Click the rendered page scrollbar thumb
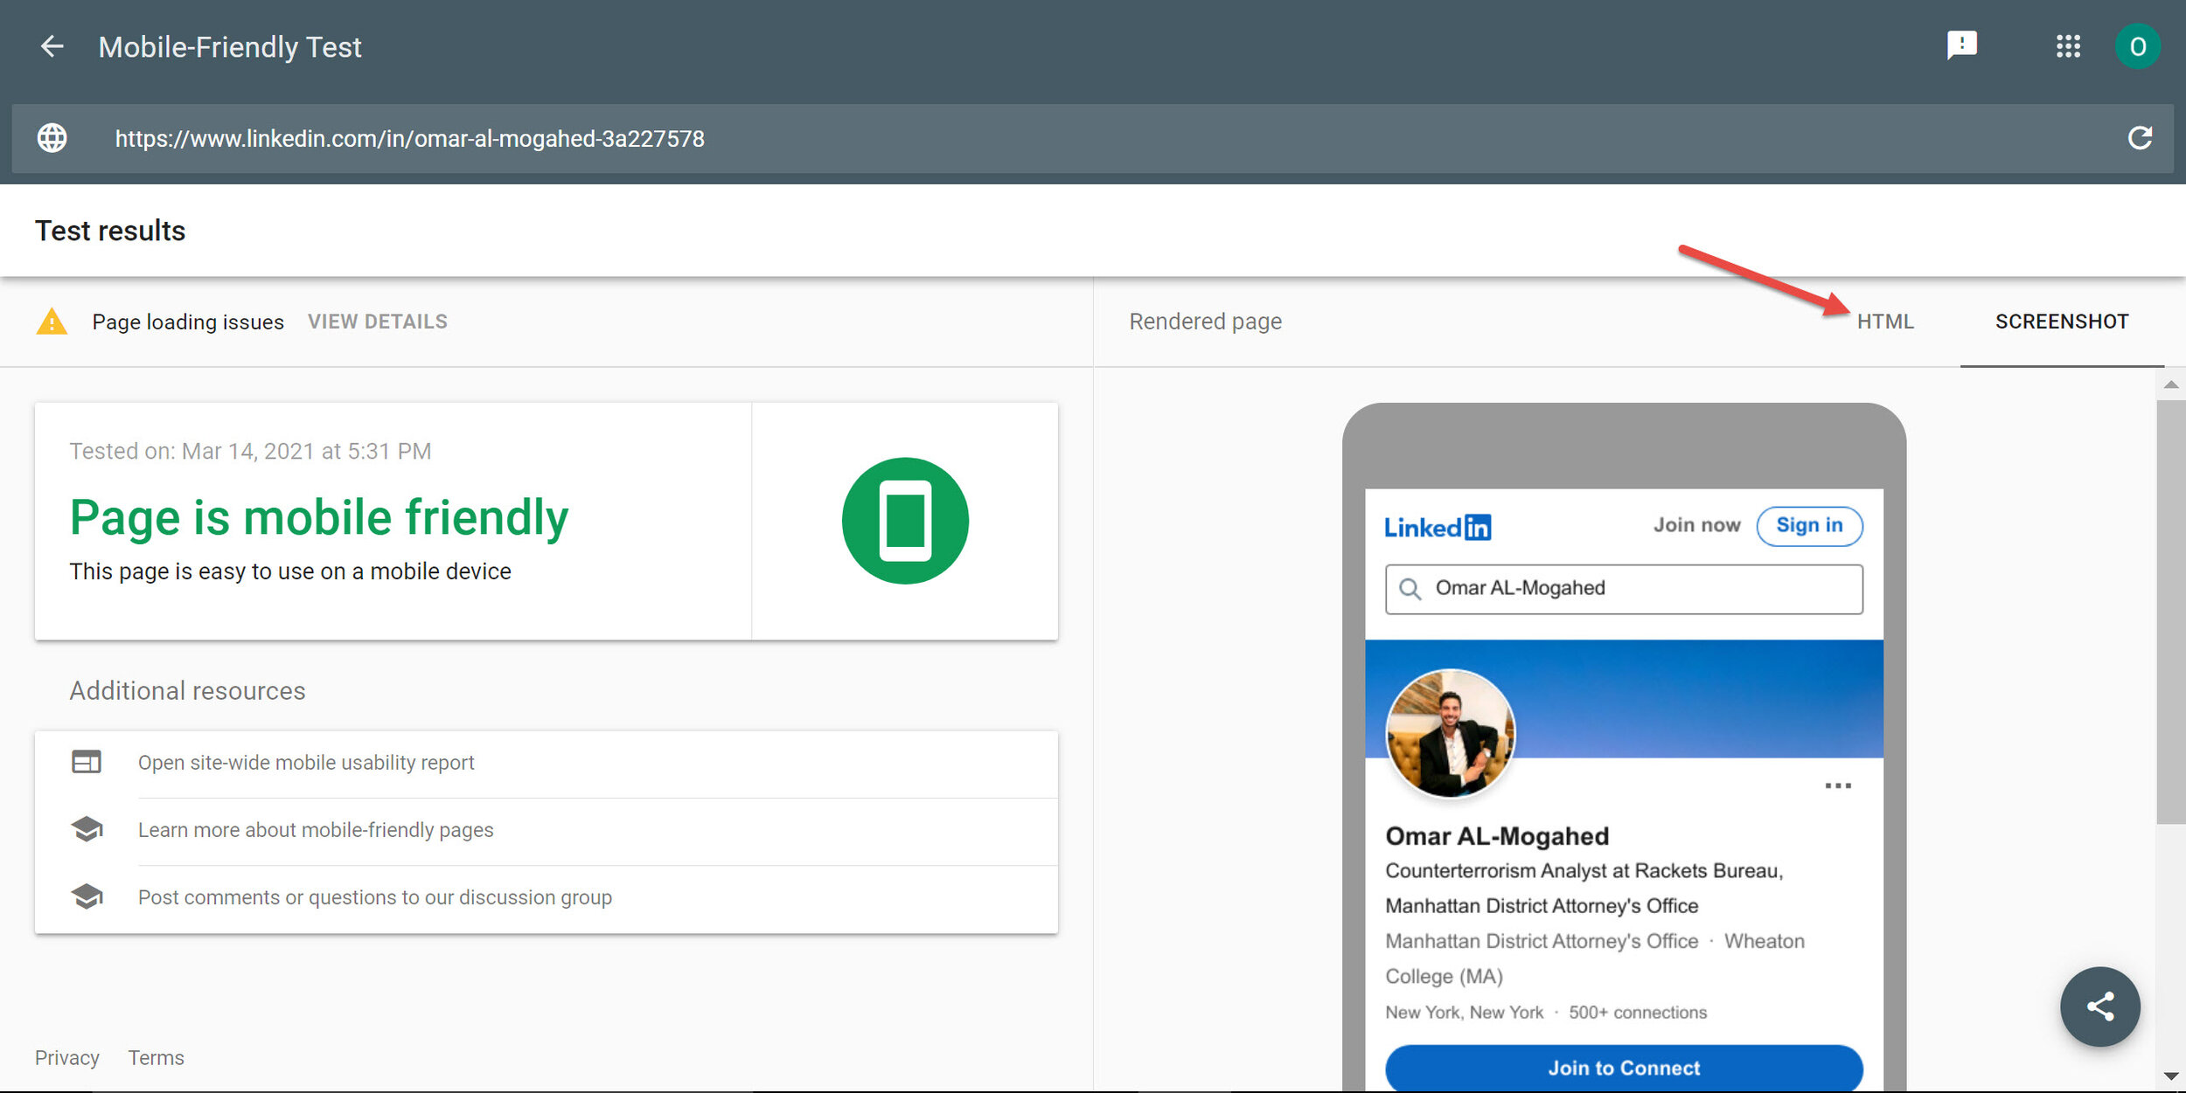This screenshot has height=1093, width=2186. pos(2171,612)
